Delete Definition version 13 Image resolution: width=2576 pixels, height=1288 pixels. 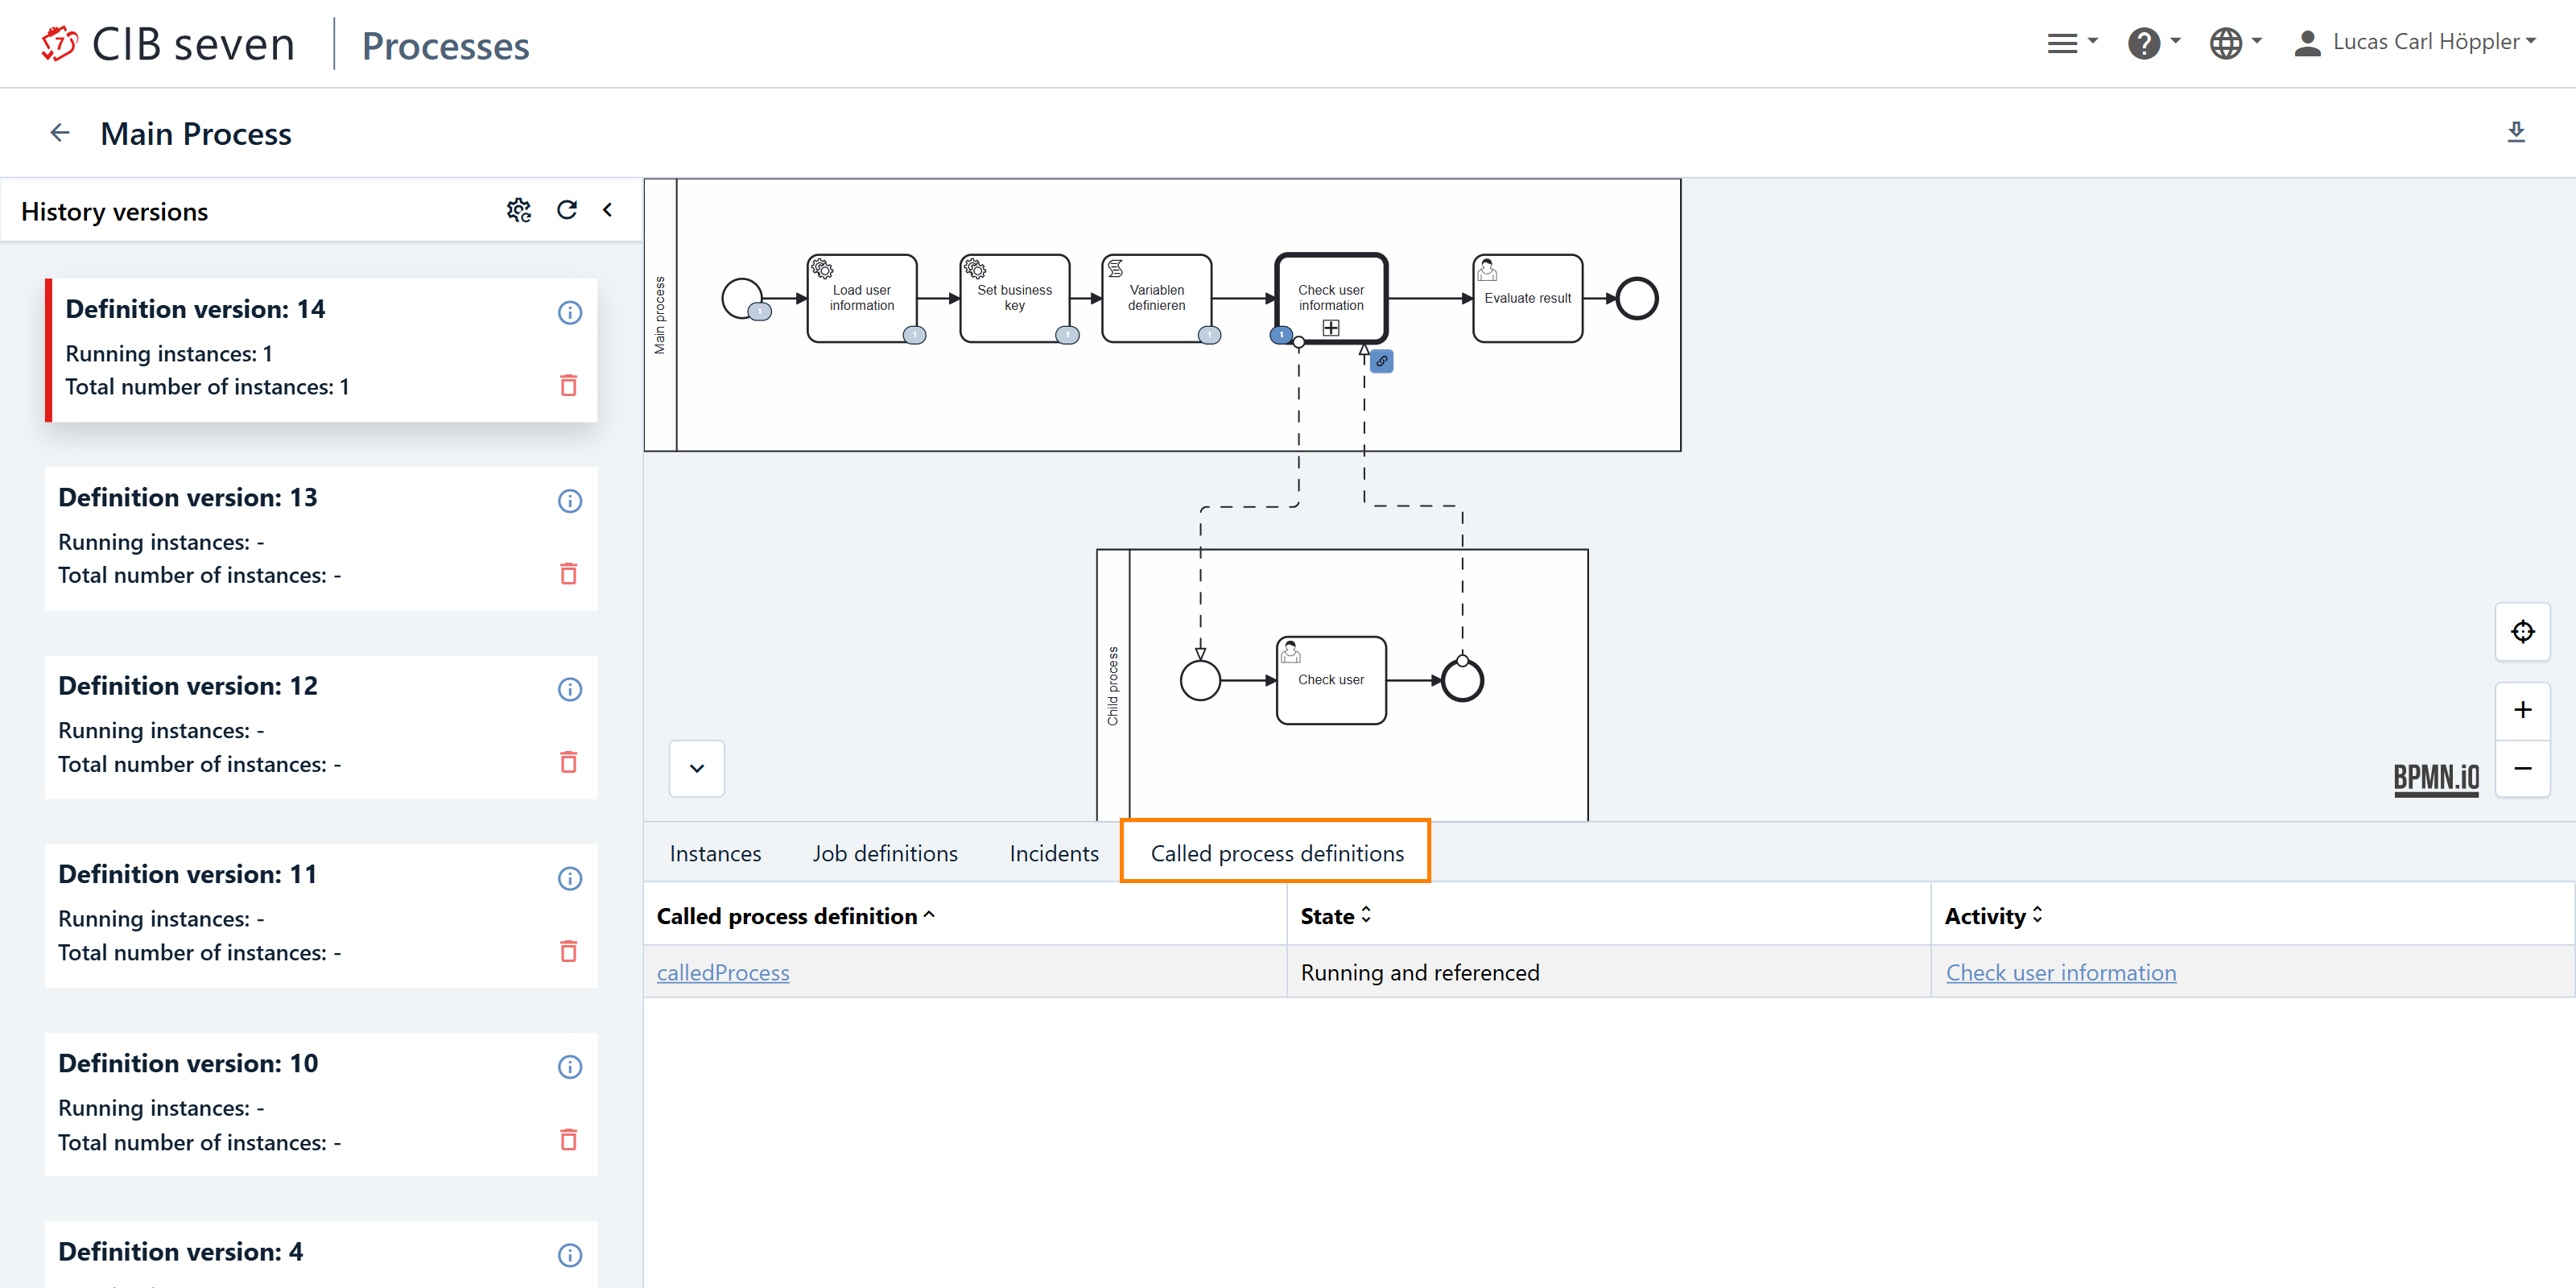(568, 574)
